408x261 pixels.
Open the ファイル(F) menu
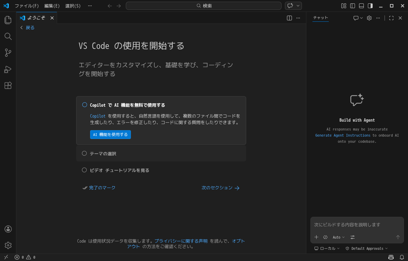coord(27,6)
